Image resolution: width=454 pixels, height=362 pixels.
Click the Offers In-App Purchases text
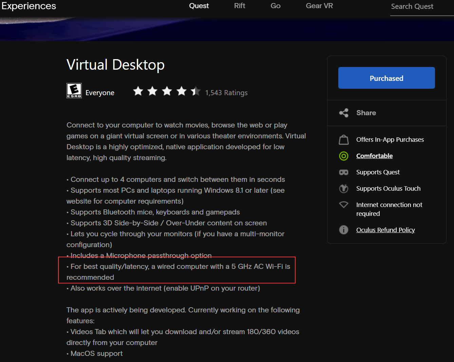click(390, 140)
